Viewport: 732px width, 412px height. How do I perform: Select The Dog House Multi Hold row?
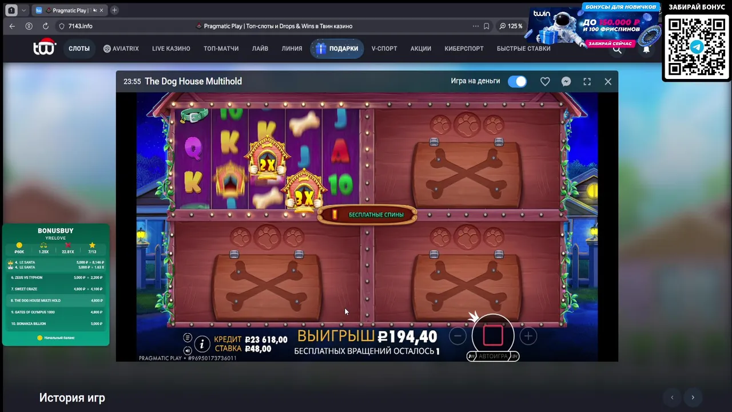pyautogui.click(x=56, y=300)
